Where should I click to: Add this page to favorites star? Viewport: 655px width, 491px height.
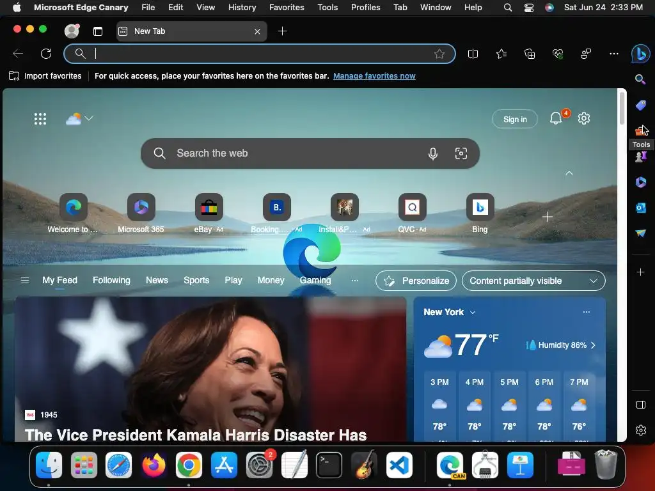coord(439,54)
